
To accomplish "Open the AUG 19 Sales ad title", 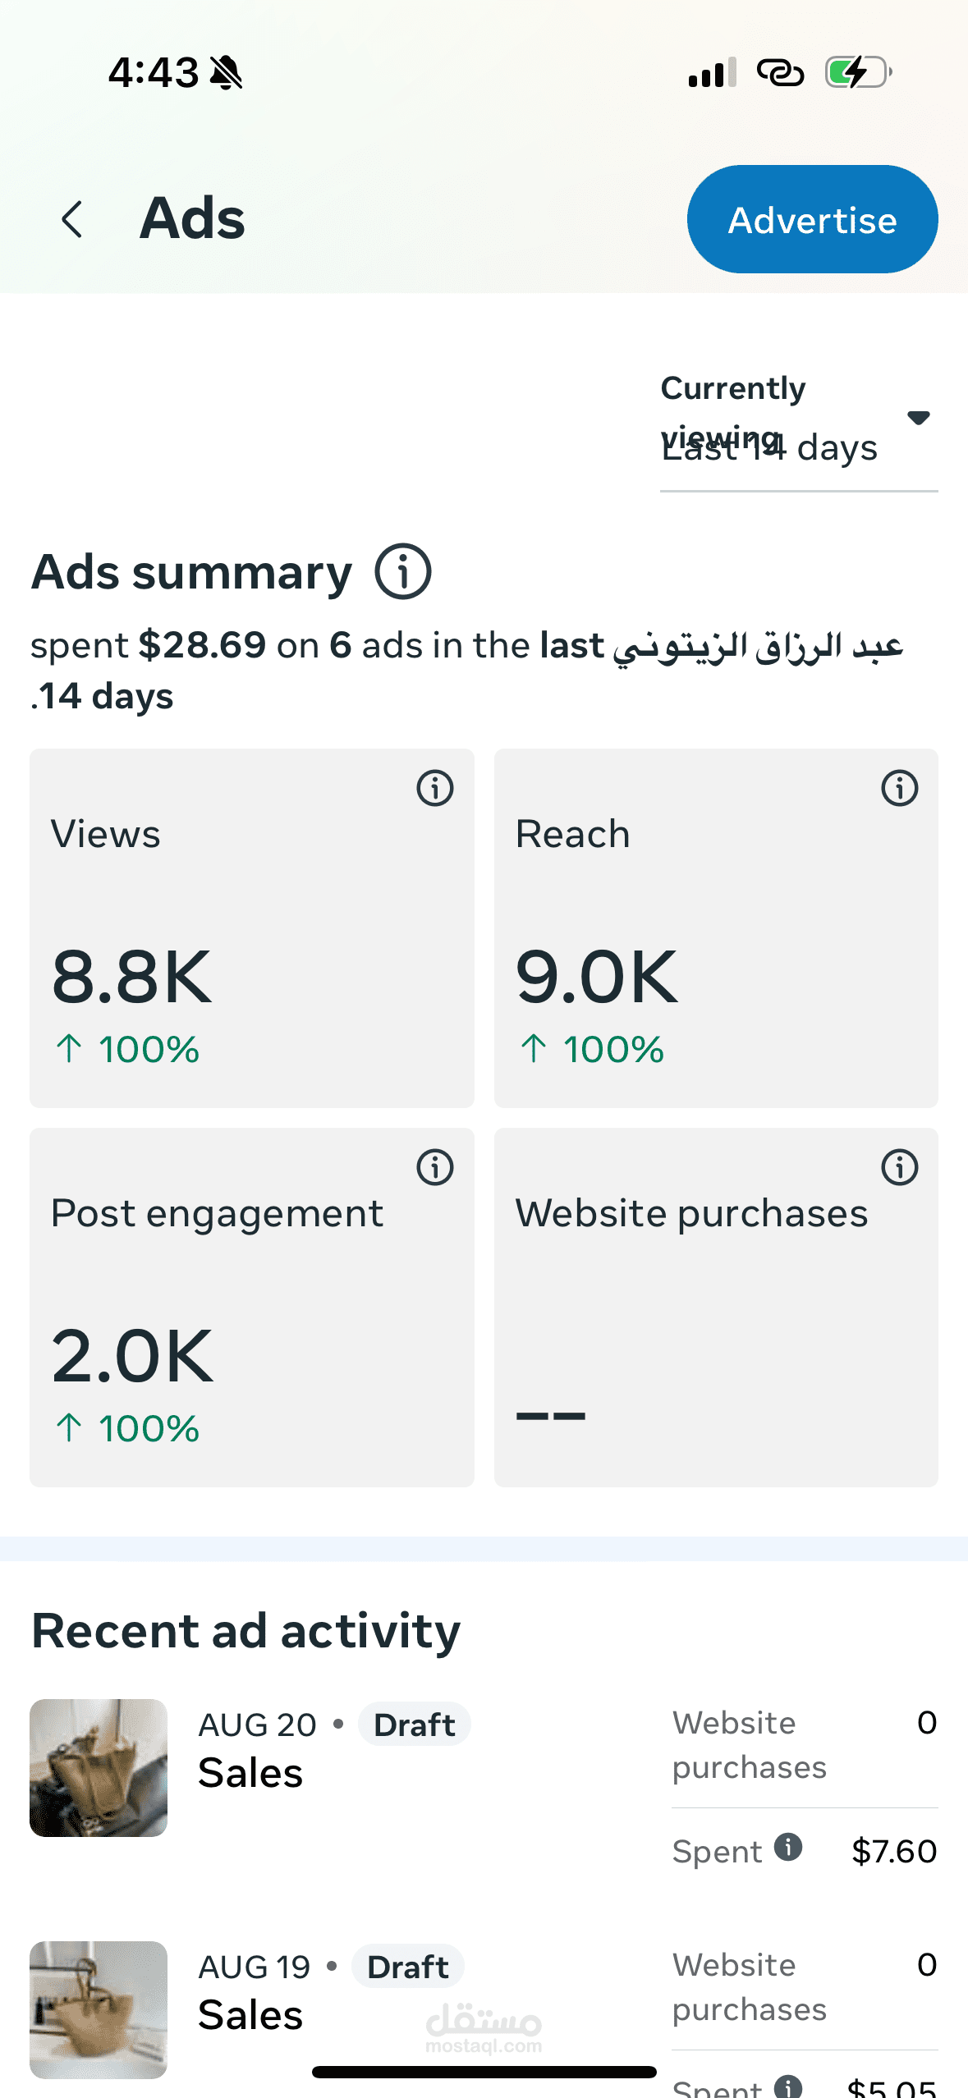I will click(250, 2015).
